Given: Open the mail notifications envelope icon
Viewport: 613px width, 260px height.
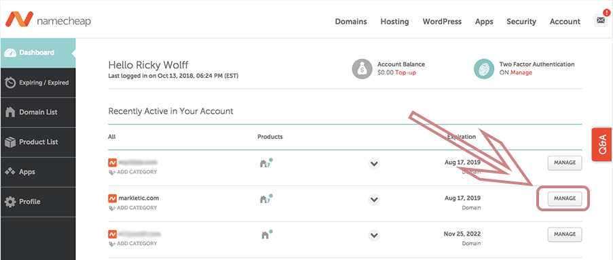Looking at the screenshot, I should pos(600,20).
